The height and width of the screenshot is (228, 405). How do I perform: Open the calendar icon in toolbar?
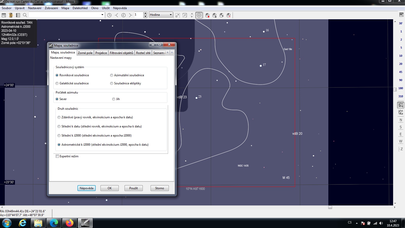click(x=4, y=15)
